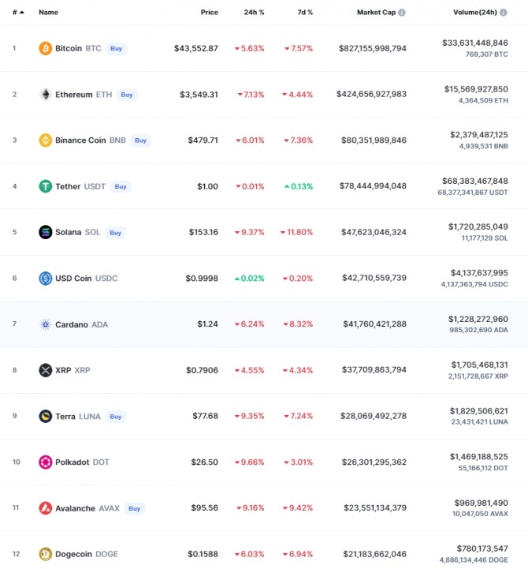Click the Dogecoin logo icon

pos(45,554)
